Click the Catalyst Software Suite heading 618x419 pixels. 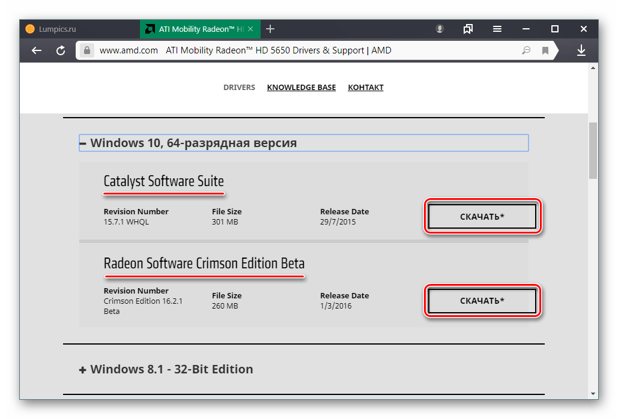coord(163,181)
